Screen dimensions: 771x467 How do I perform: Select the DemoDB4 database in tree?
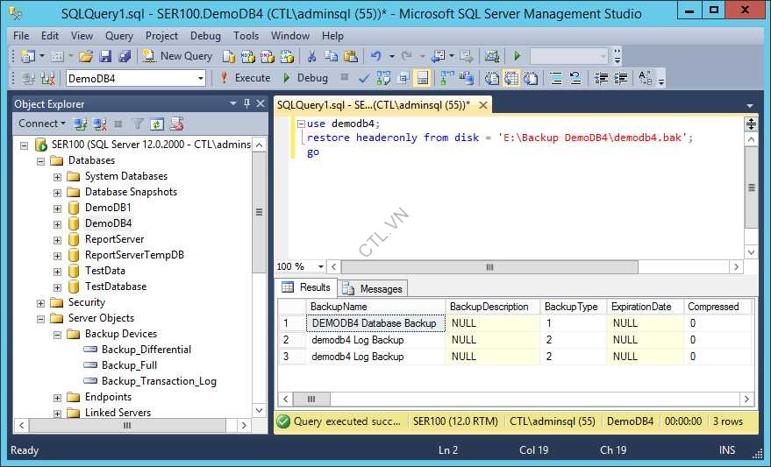point(108,223)
